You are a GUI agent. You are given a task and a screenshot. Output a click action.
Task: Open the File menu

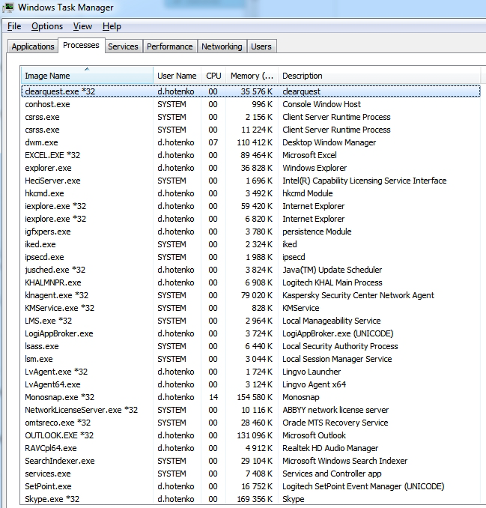click(14, 26)
